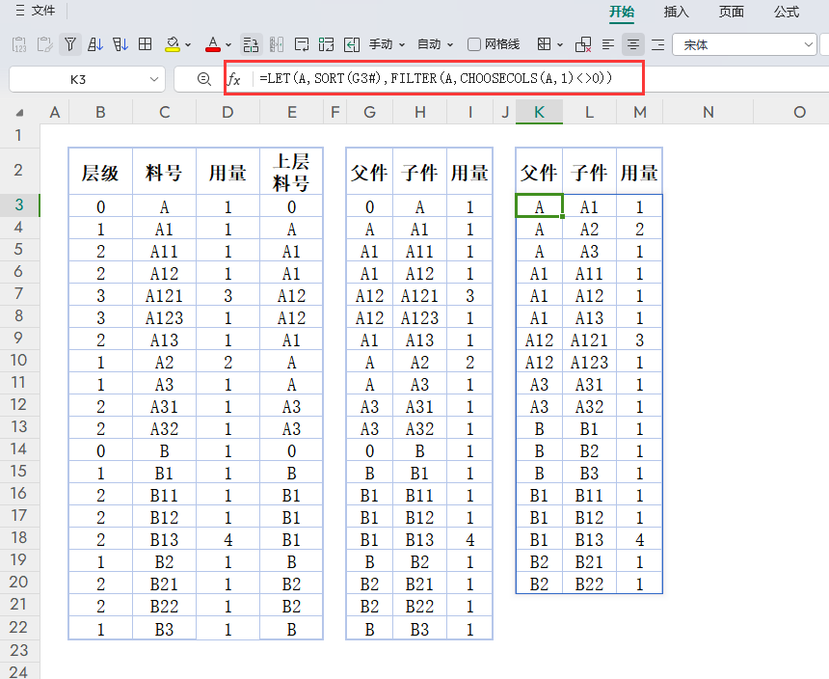Click the LET formula text in formula bar
This screenshot has width=829, height=679.
436,78
